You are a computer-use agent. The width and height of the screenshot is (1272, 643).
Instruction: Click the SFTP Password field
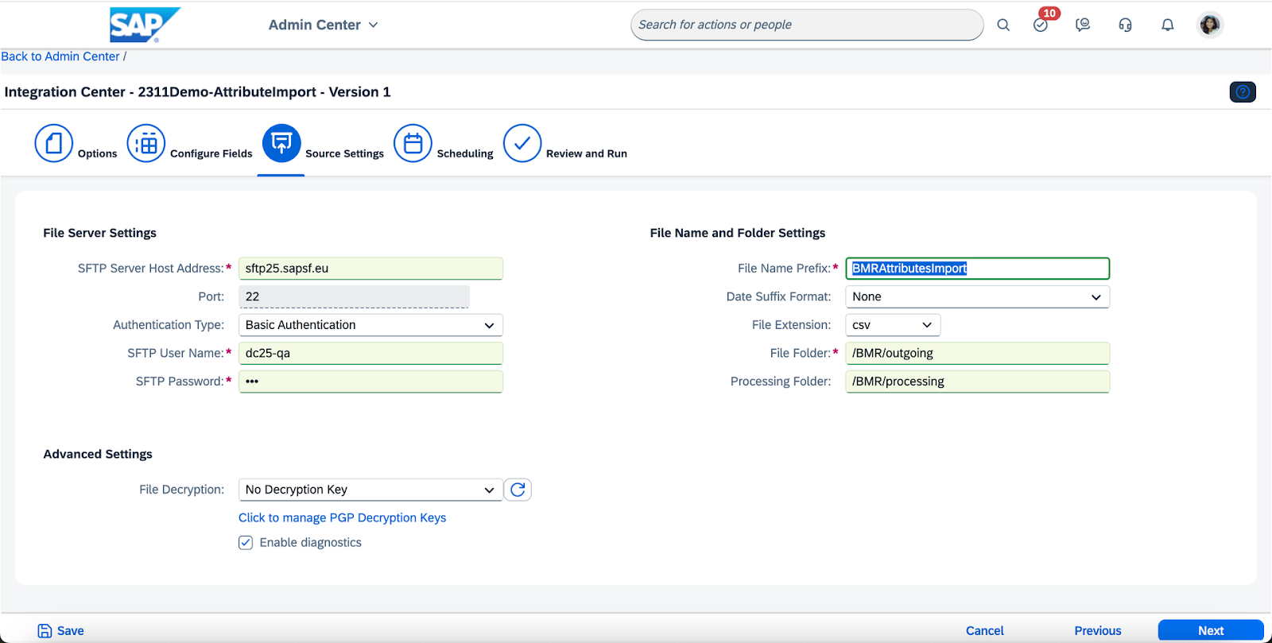(370, 382)
